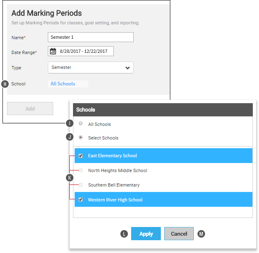Open the Type dropdown showing Semester
Screen dimensions: 259x253
pyautogui.click(x=91, y=67)
